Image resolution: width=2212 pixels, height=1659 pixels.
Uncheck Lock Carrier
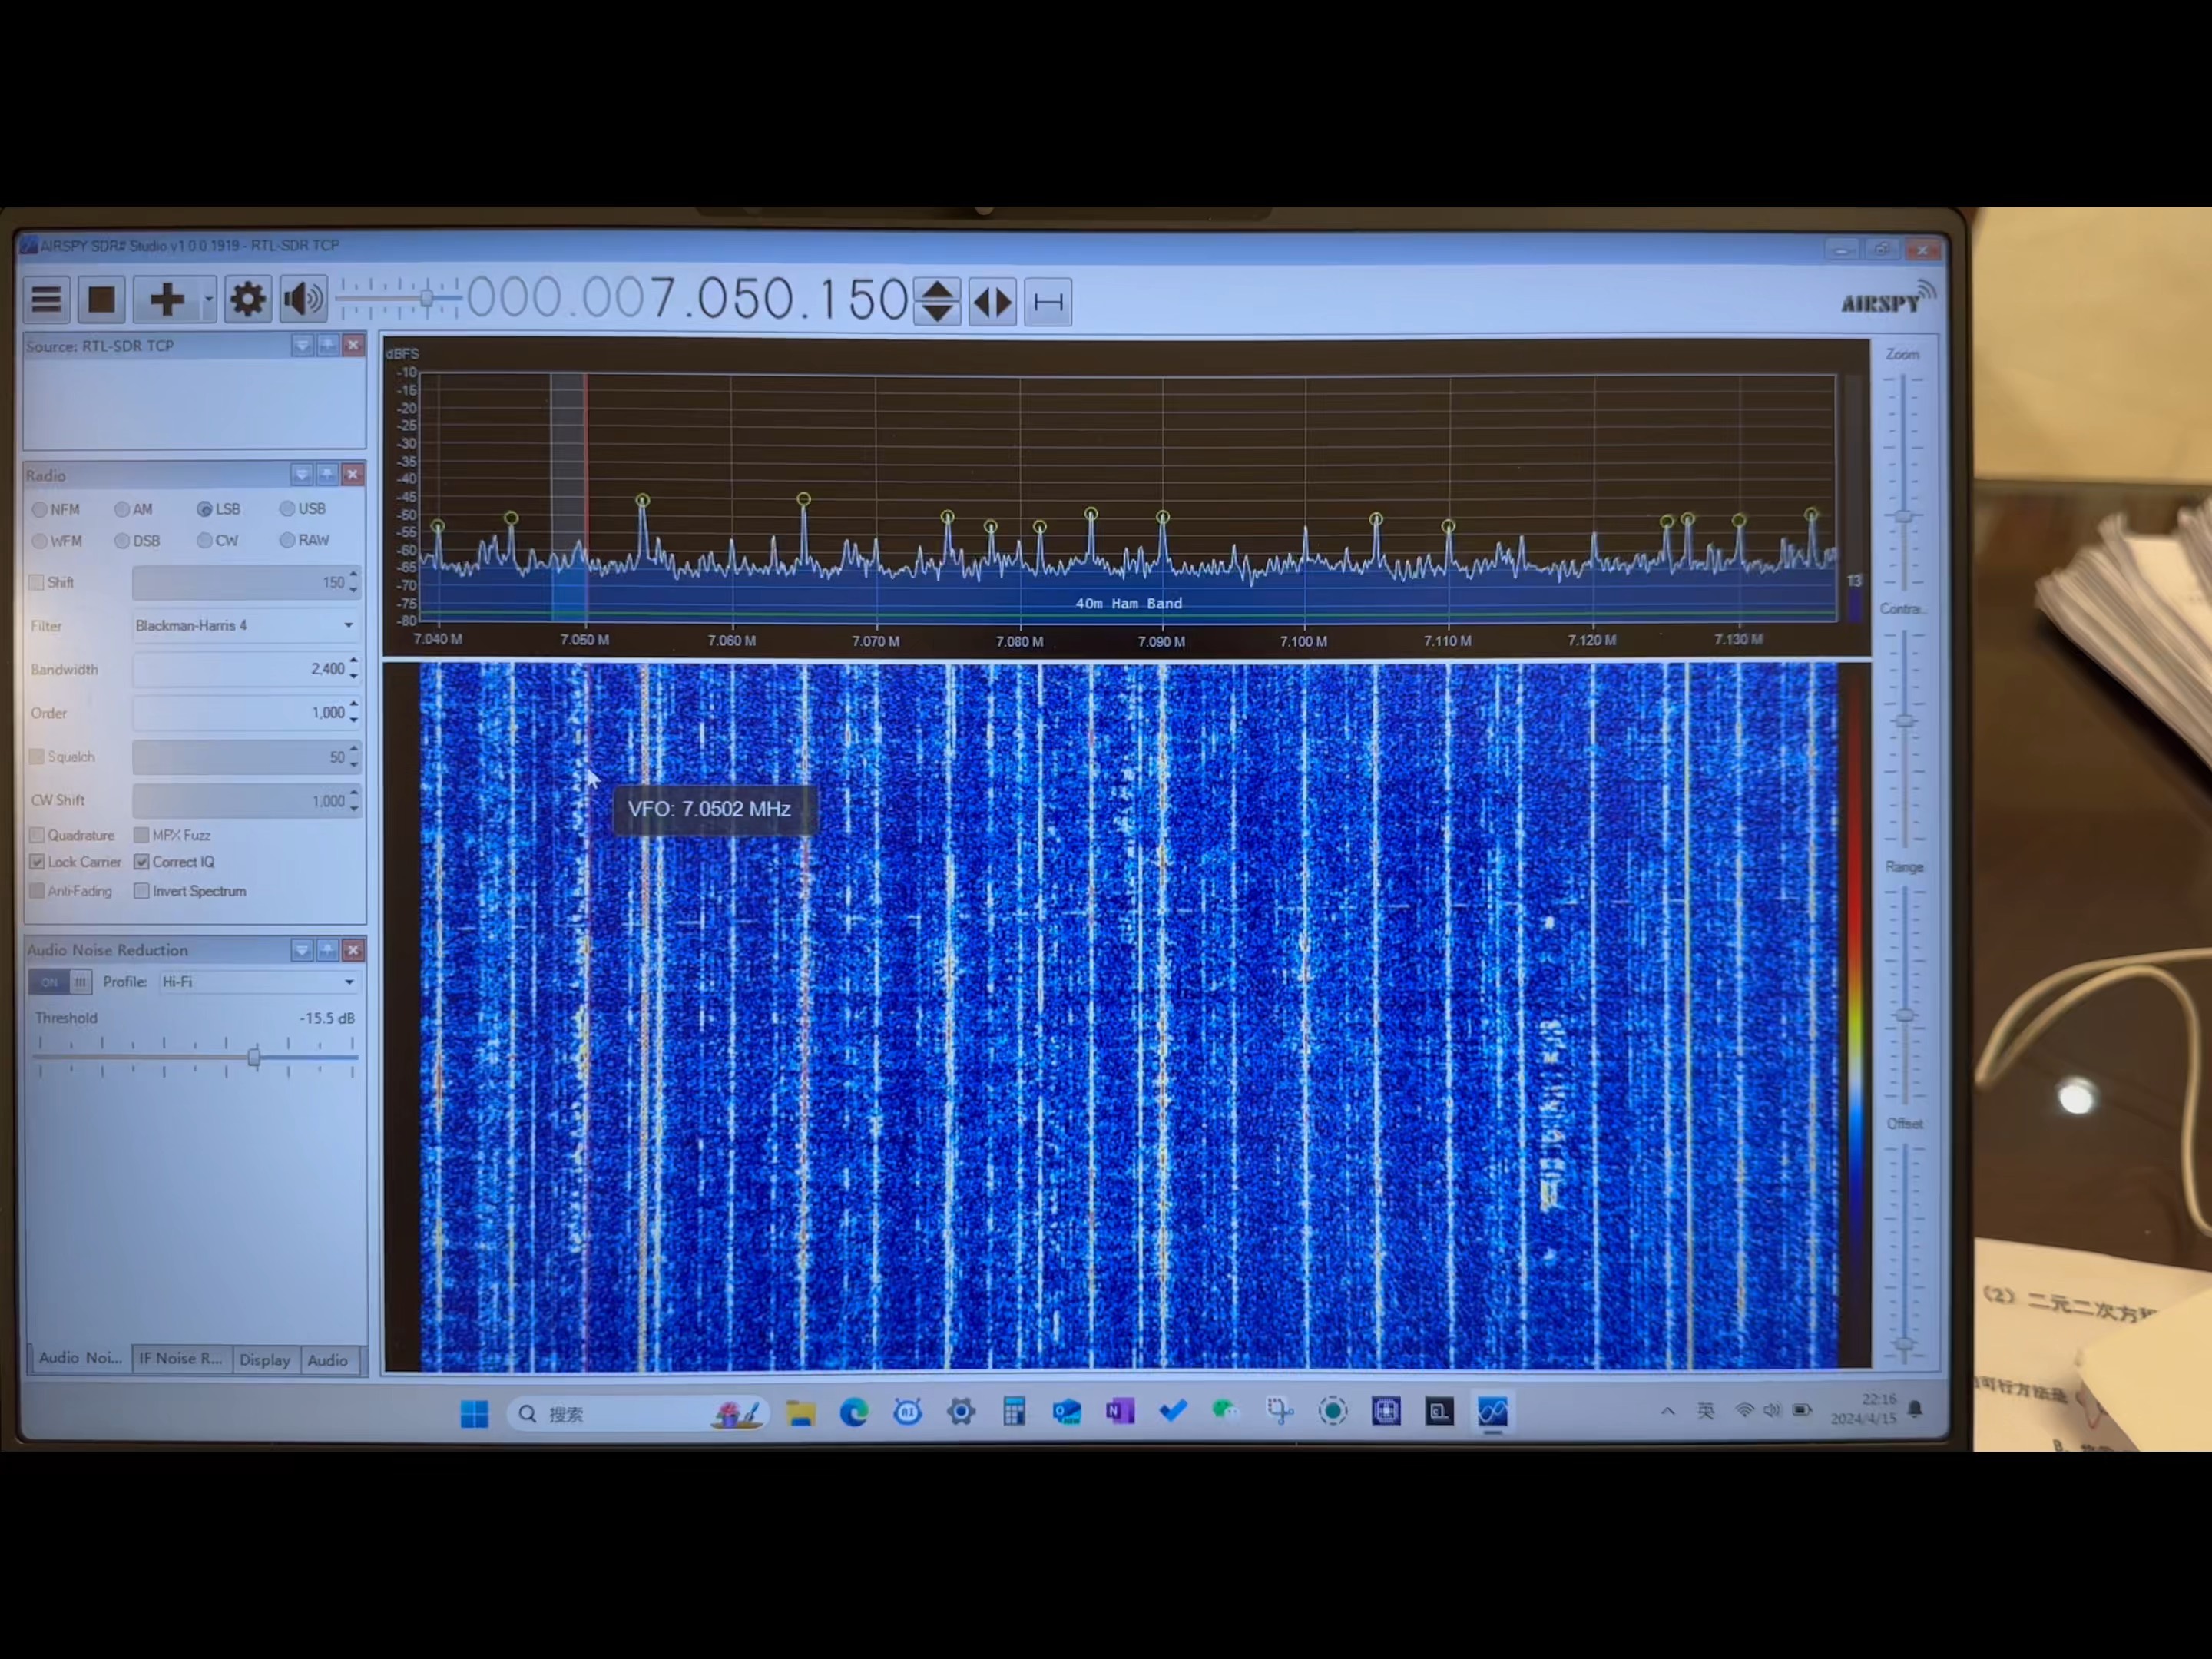37,862
